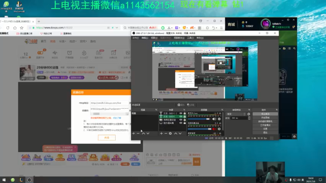Open the screenshot scissors tool in browser toolbar

tap(169, 27)
